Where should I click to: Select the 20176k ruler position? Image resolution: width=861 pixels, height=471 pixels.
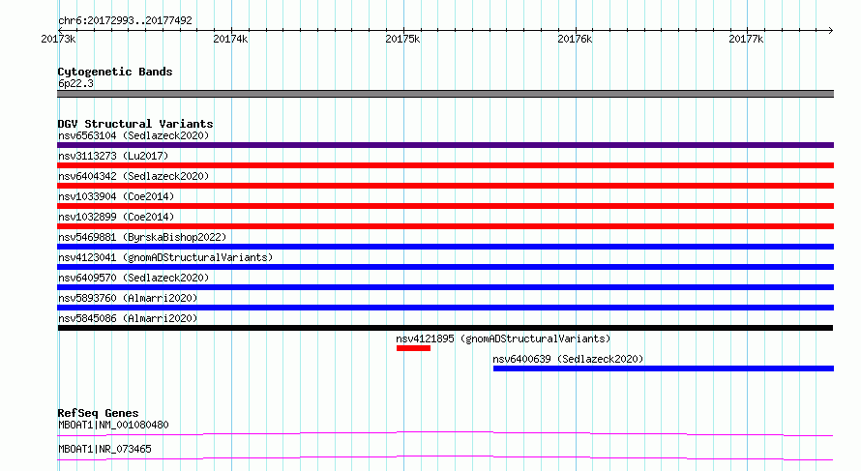click(x=575, y=39)
